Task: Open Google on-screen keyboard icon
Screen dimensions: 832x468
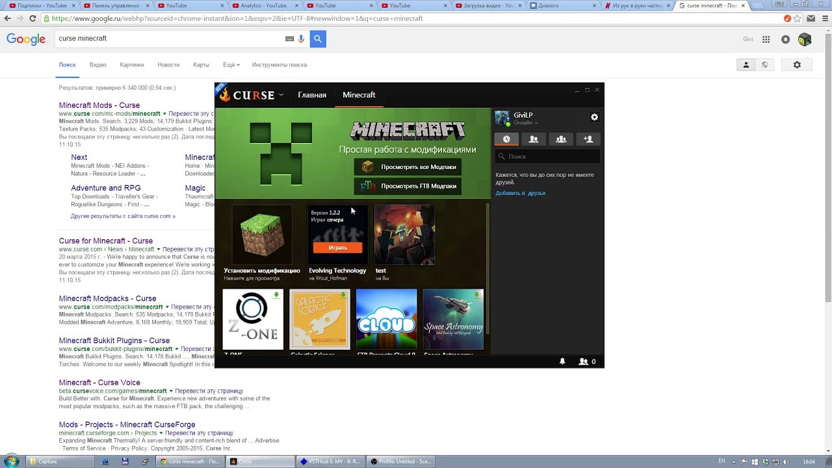Action: [289, 39]
